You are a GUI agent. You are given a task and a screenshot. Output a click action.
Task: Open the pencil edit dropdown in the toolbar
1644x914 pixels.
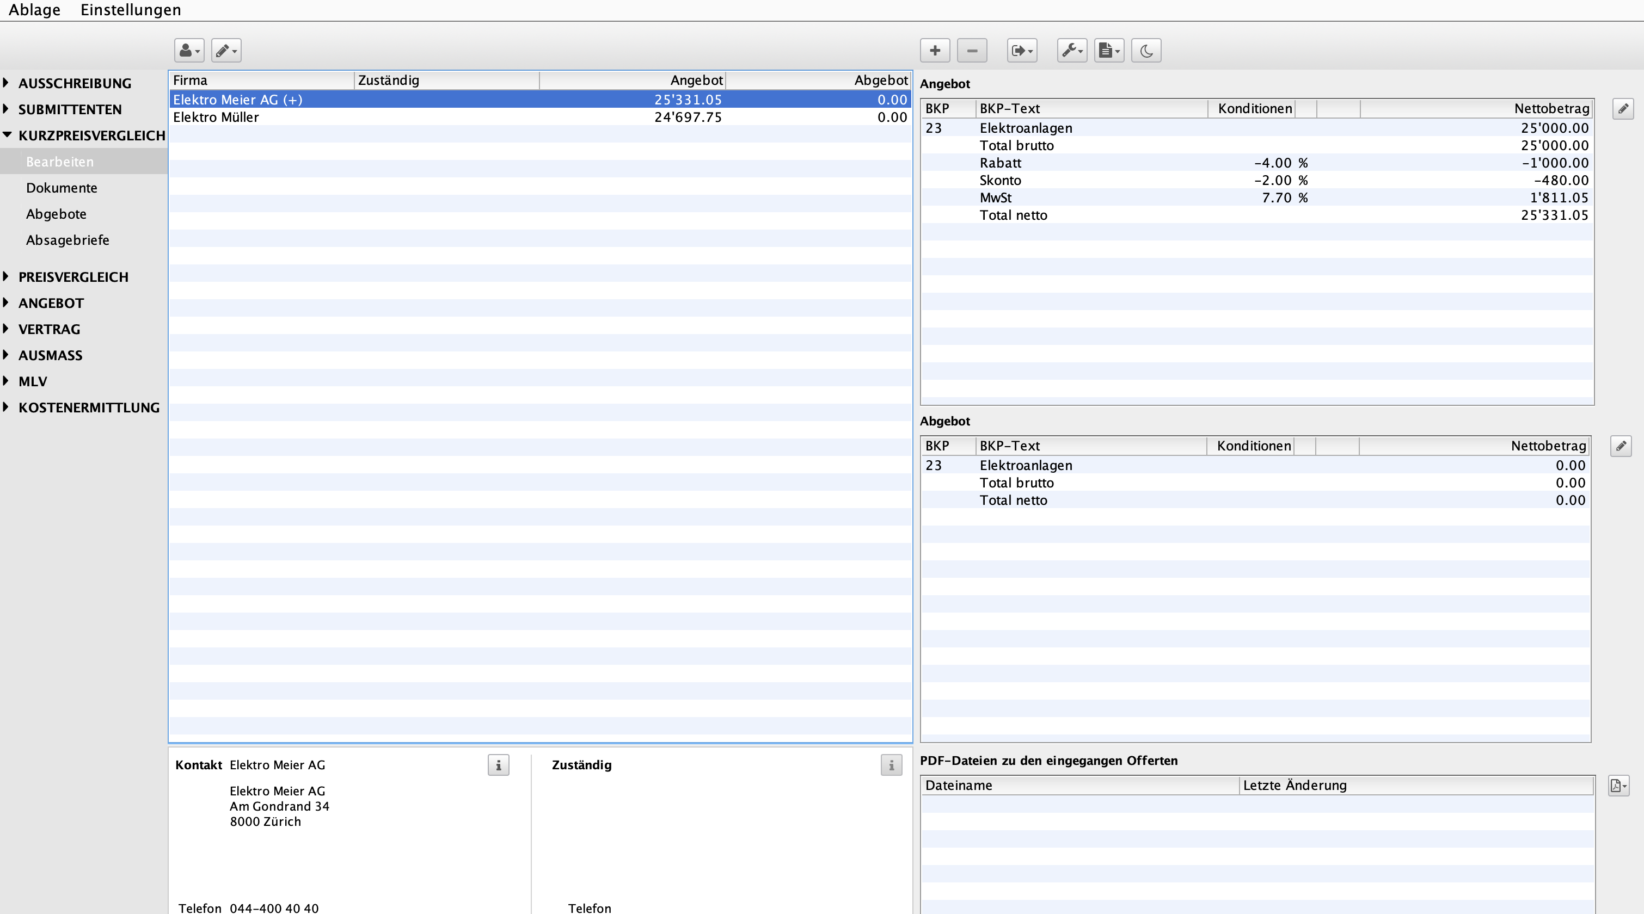pyautogui.click(x=226, y=51)
